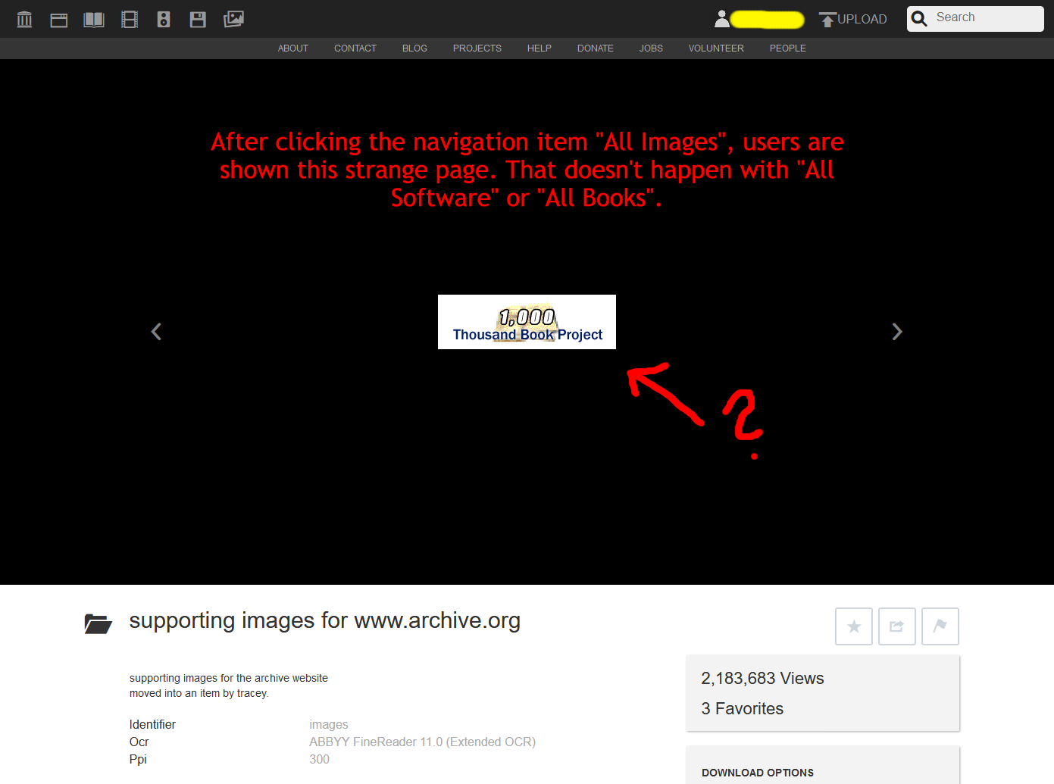Open the VOLUNTEER menu item
The height and width of the screenshot is (784, 1054).
[716, 48]
